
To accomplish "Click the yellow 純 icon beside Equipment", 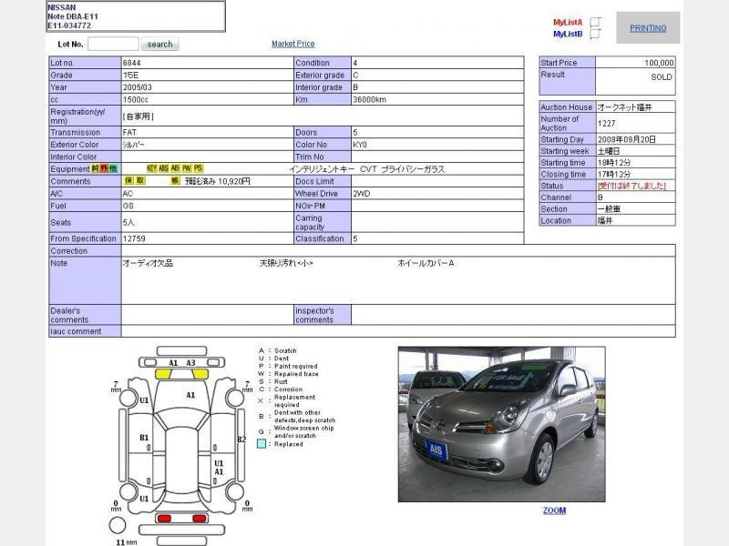I will (x=96, y=168).
